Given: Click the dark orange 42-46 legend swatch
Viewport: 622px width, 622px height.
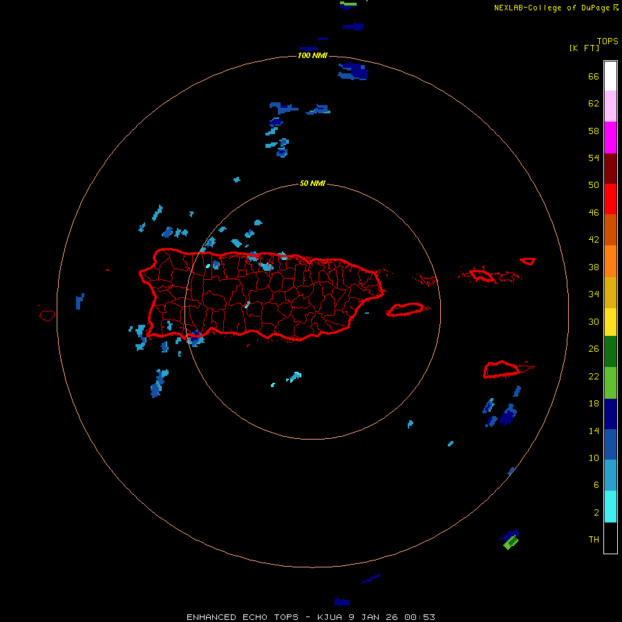Looking at the screenshot, I should tap(610, 229).
